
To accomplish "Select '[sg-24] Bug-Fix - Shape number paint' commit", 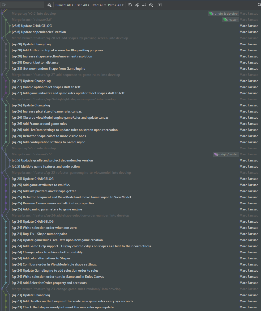I will tap(39, 234).
